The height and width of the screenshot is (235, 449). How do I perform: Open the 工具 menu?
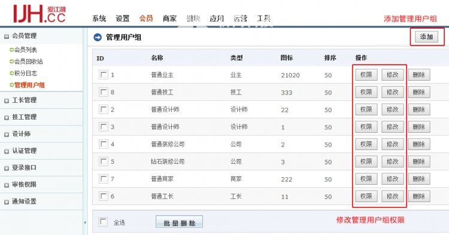tap(263, 19)
